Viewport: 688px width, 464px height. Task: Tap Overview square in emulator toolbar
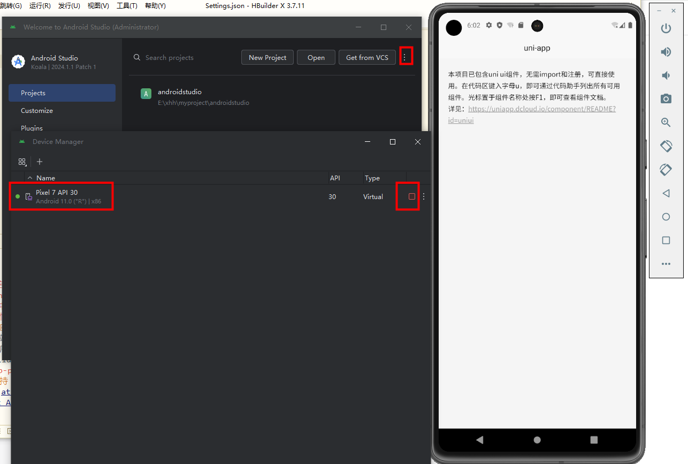[666, 240]
